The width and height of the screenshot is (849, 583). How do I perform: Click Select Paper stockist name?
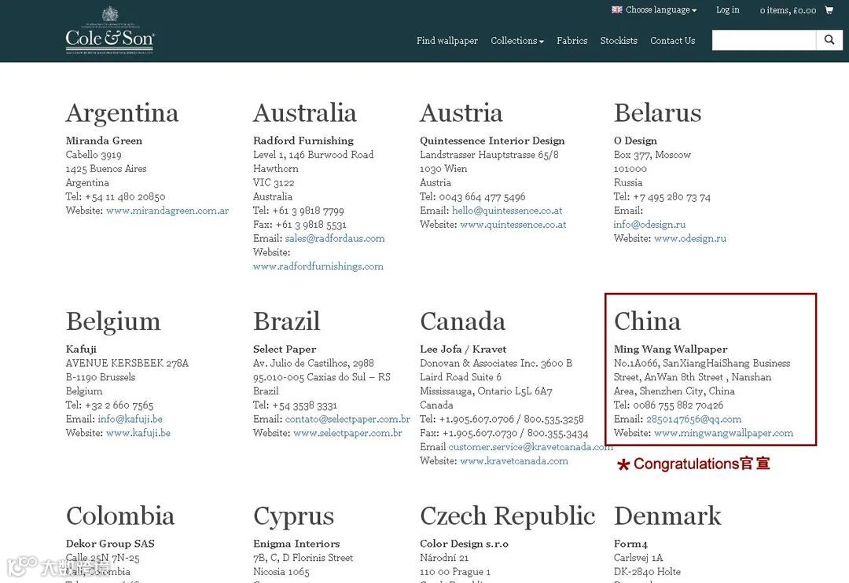click(285, 349)
